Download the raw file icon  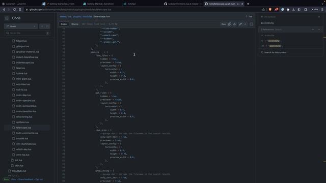(x=234, y=24)
